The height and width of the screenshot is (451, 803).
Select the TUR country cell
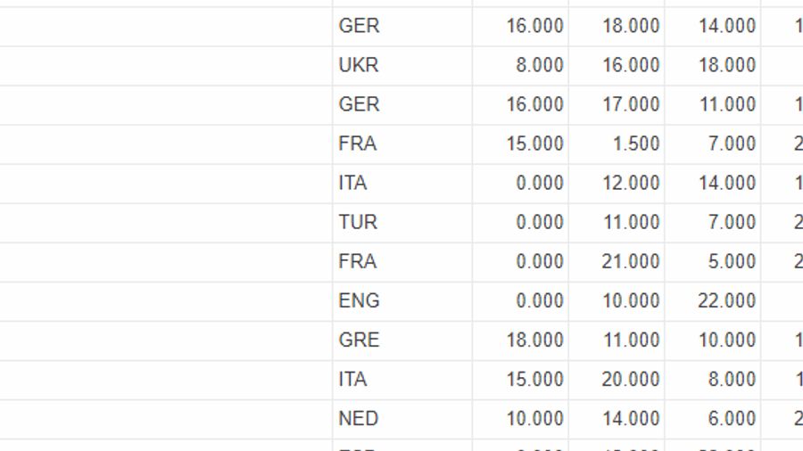(402, 223)
